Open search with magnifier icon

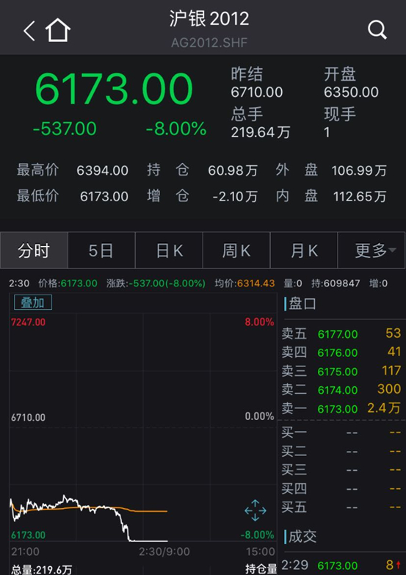[377, 29]
